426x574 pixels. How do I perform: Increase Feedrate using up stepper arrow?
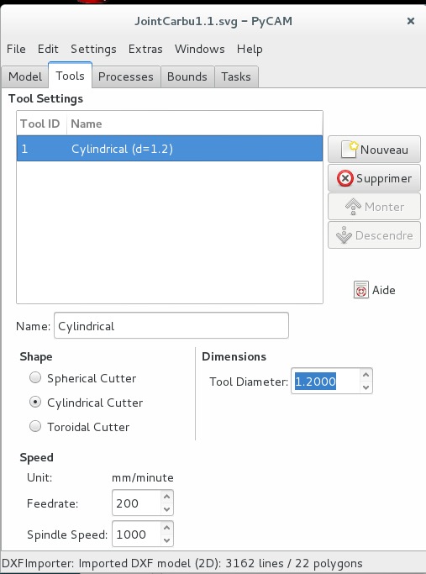coord(166,497)
